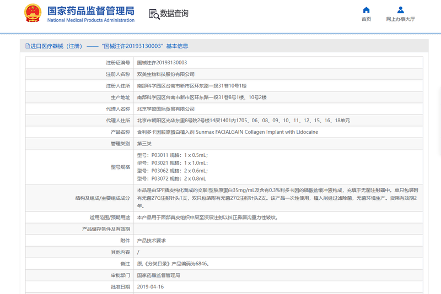Open the 网上办事大厅 text link

pyautogui.click(x=400, y=19)
